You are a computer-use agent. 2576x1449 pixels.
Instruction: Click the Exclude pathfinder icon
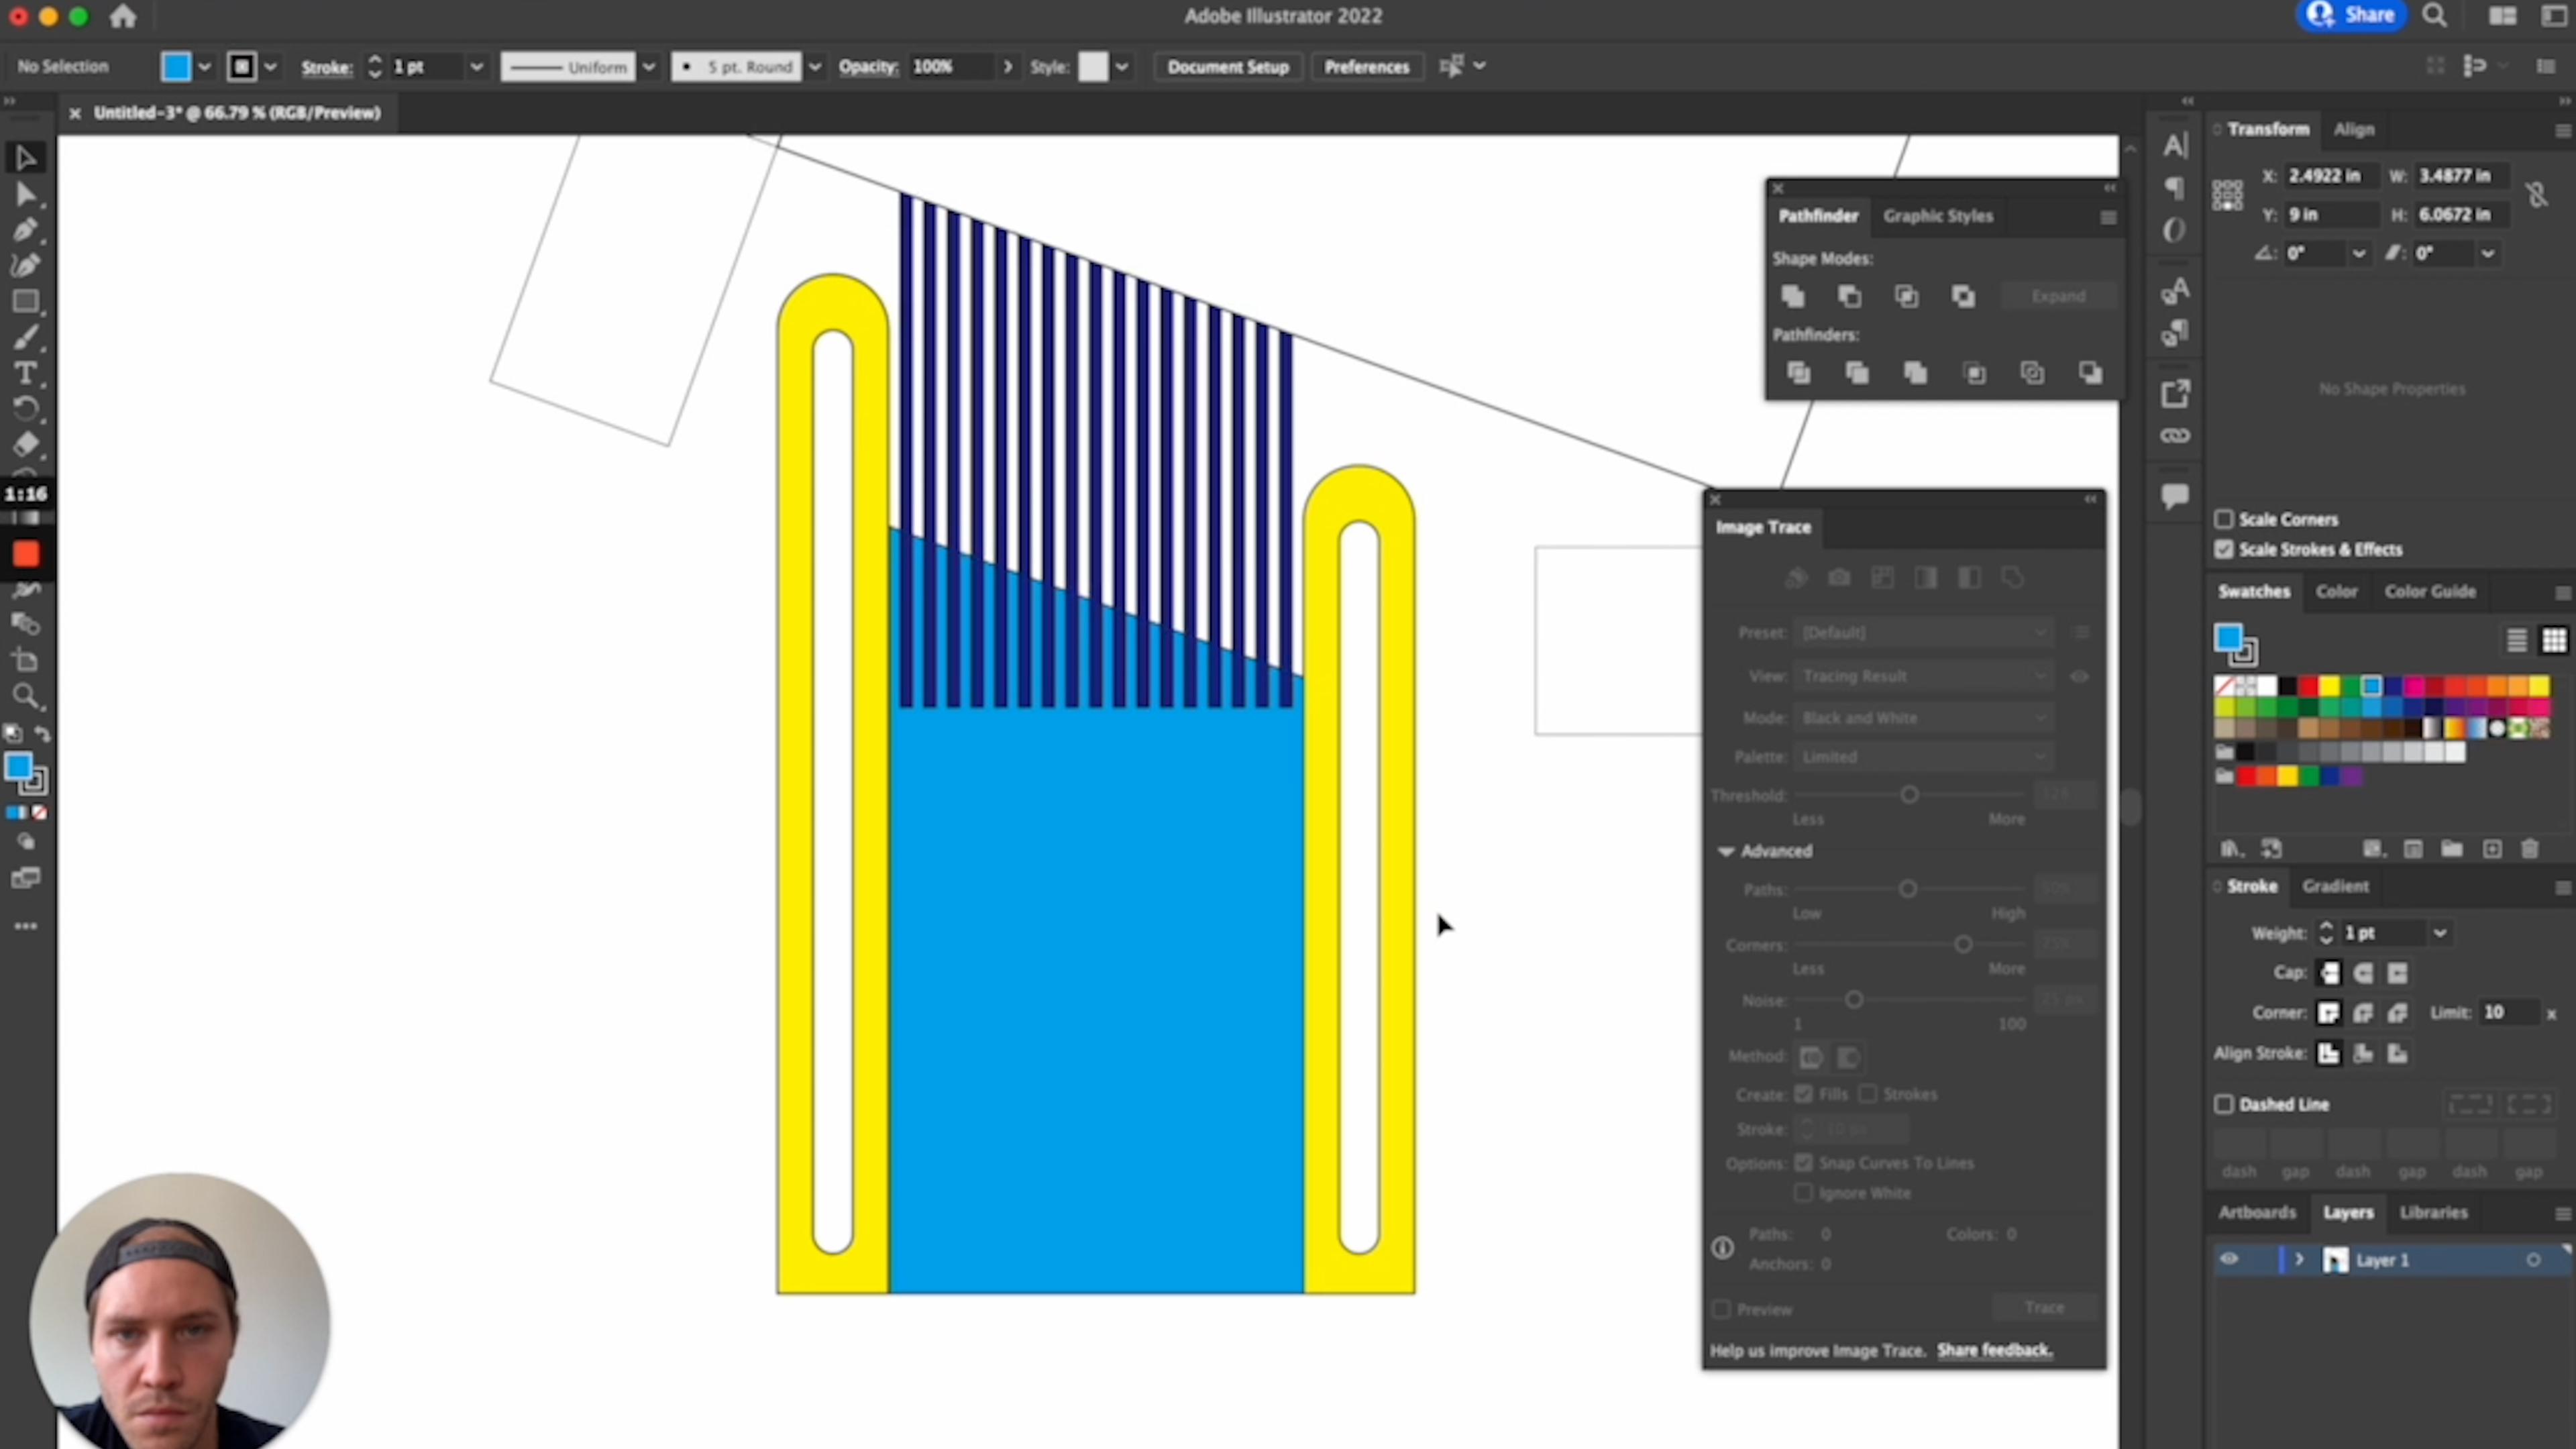tap(1964, 295)
